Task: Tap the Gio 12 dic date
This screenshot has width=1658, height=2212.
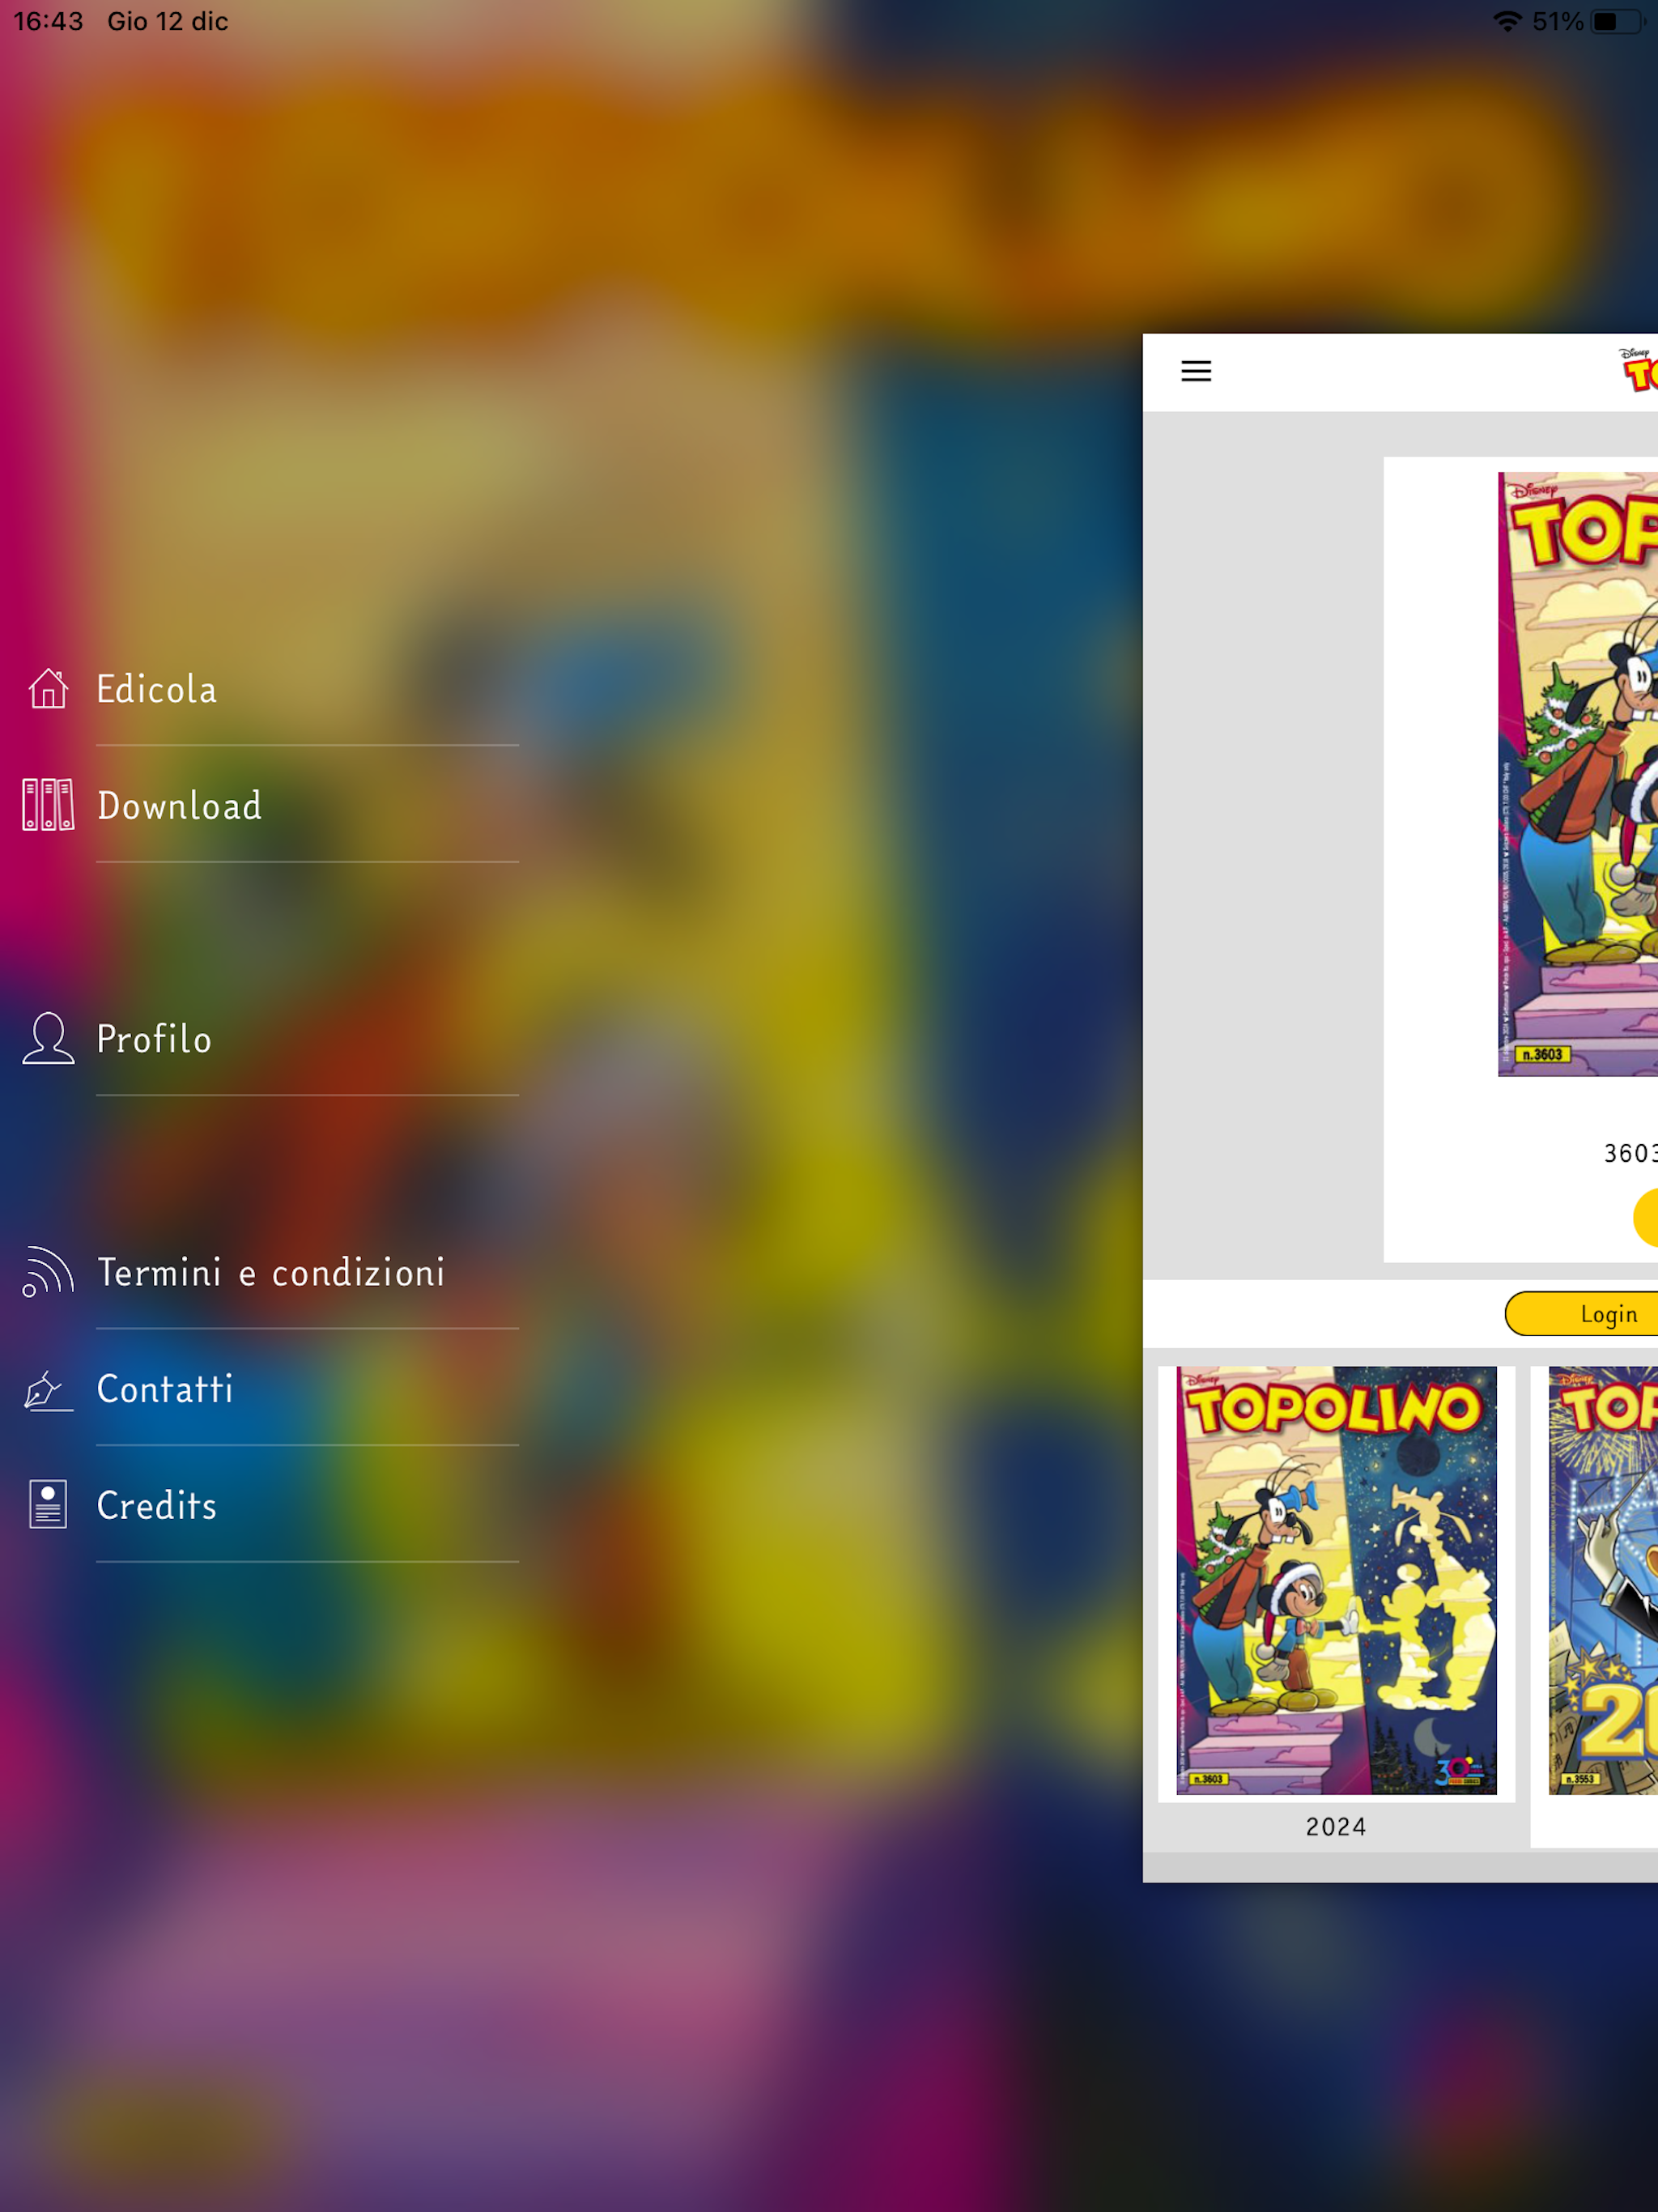Action: [168, 21]
